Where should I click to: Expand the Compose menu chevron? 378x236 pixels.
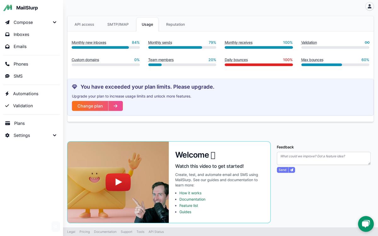click(x=54, y=22)
